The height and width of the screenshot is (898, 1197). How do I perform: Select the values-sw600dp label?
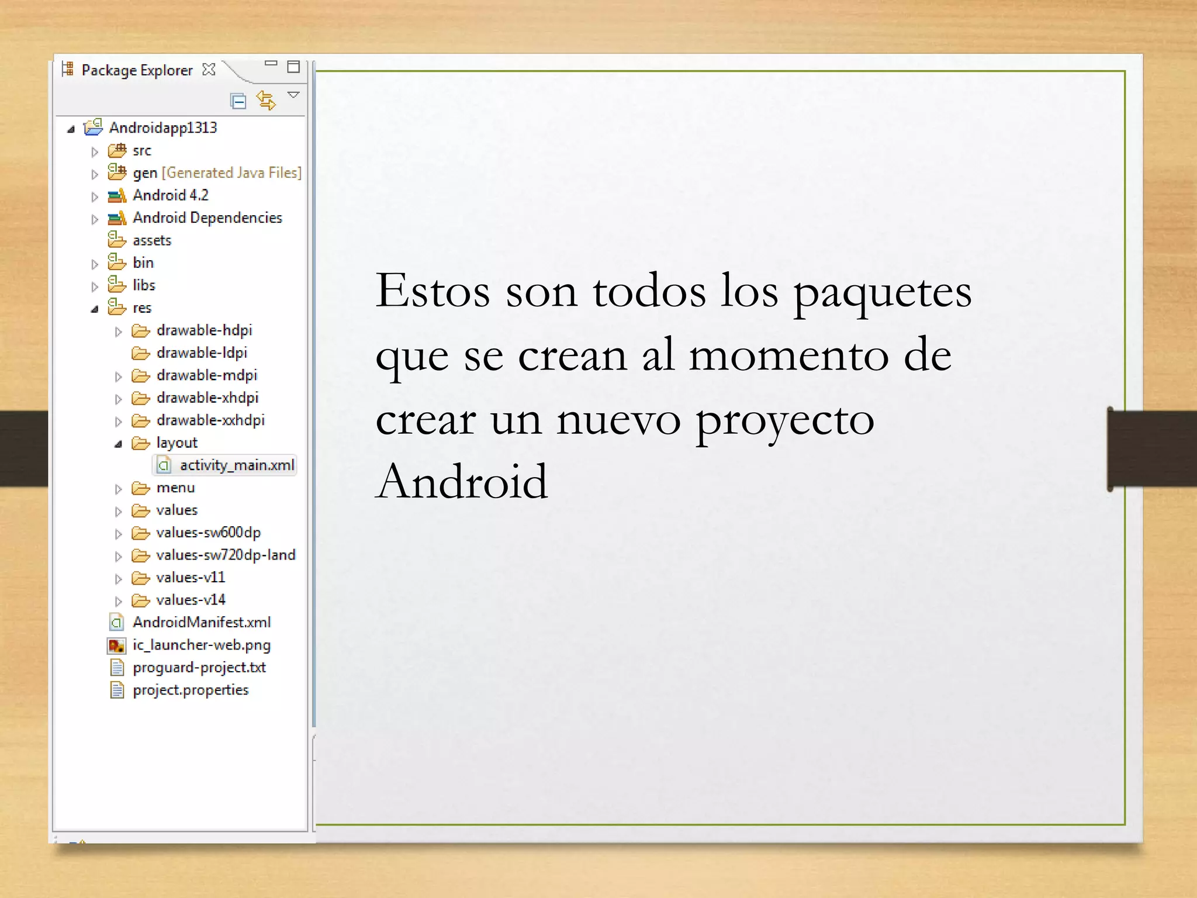pyautogui.click(x=209, y=533)
